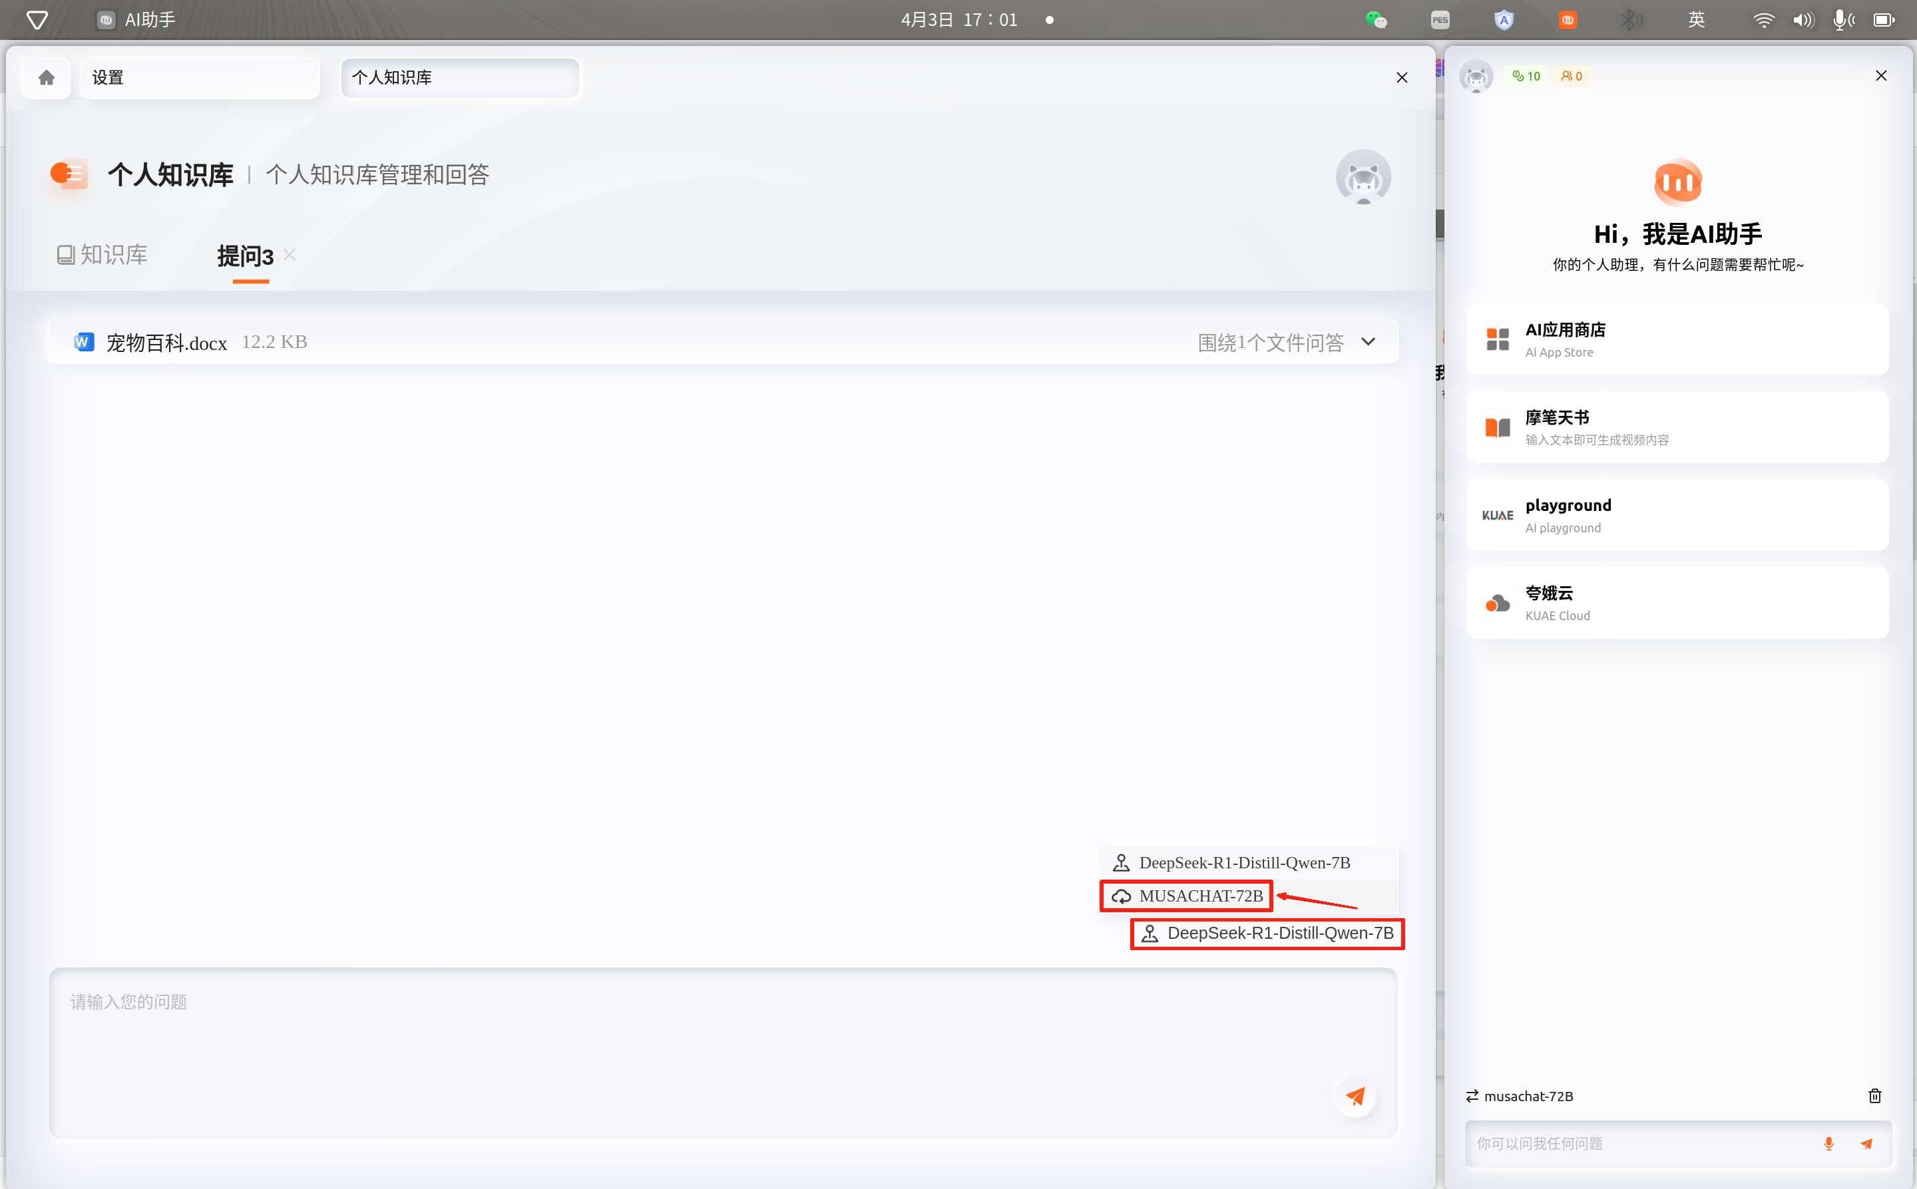Viewport: 1917px width, 1189px height.
Task: Click the home icon button
Action: [47, 77]
